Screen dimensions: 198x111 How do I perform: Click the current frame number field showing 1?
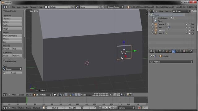point(89,108)
